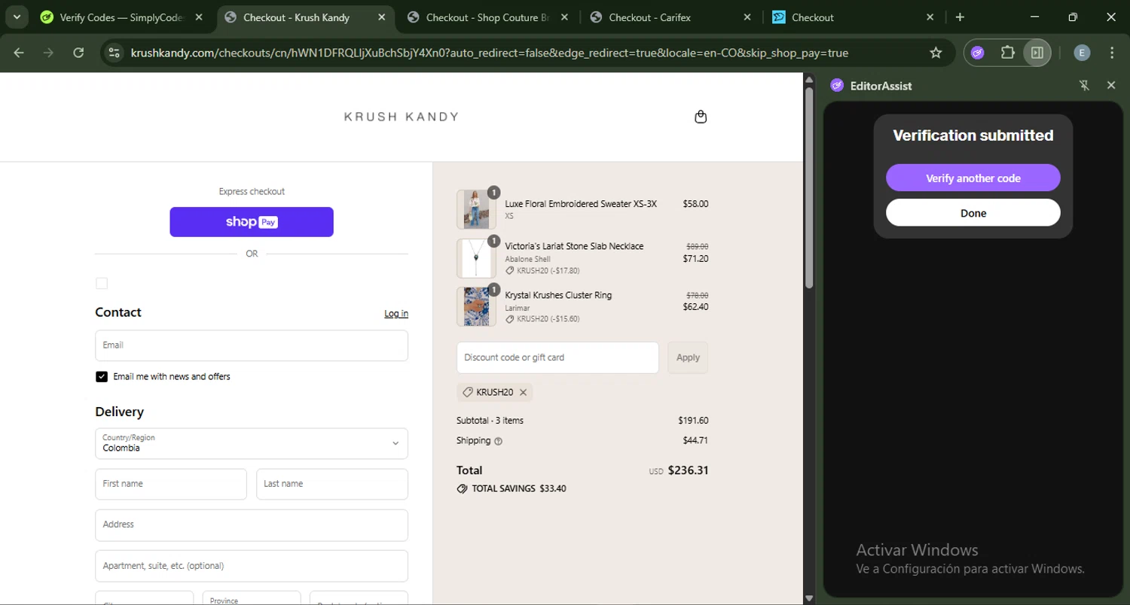Click the Subtotal $191.60 value
This screenshot has height=605, width=1130.
(693, 421)
